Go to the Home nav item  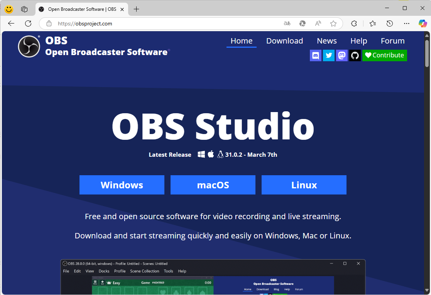[x=241, y=41]
